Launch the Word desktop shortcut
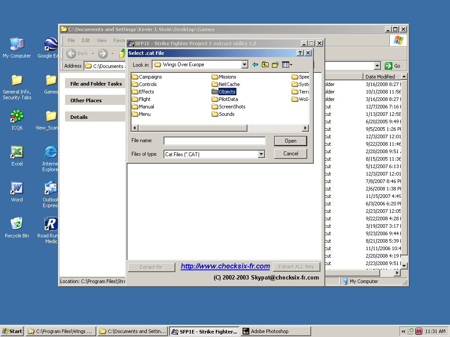The width and height of the screenshot is (450, 337). click(x=17, y=192)
